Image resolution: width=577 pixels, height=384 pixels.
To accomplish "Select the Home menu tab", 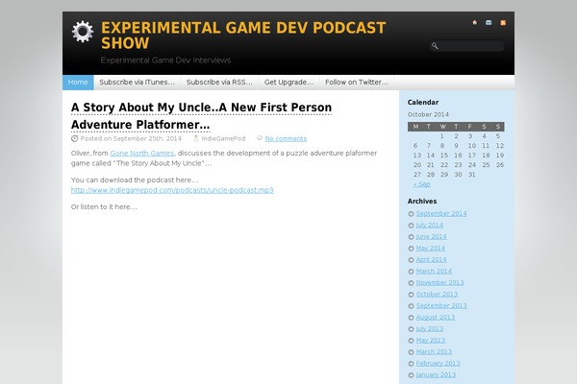I will tap(78, 83).
